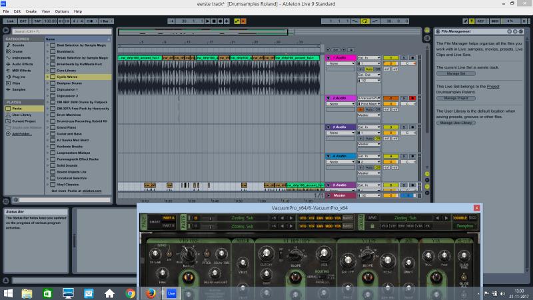Open the Plug-ins category

click(x=19, y=77)
